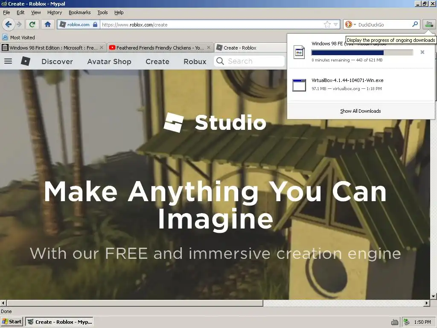Click the network tray icon
Screen dimensions: 437x328
tap(407, 322)
